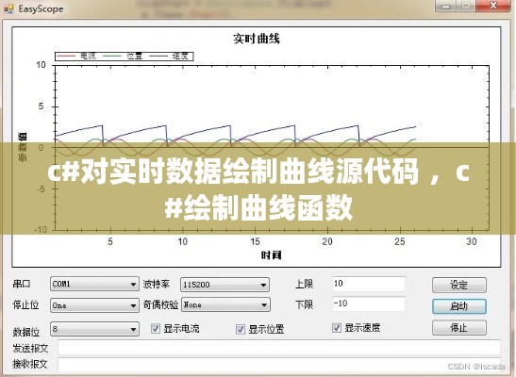Expand the 波特率 115200 dropdown
516x377 pixels.
[x=225, y=285]
